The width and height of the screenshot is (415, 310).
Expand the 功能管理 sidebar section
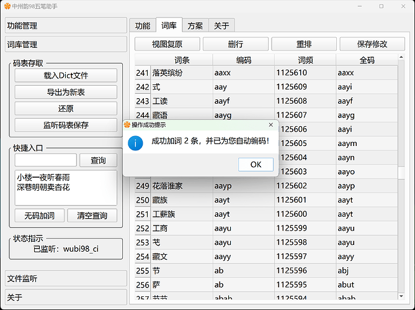click(x=65, y=26)
